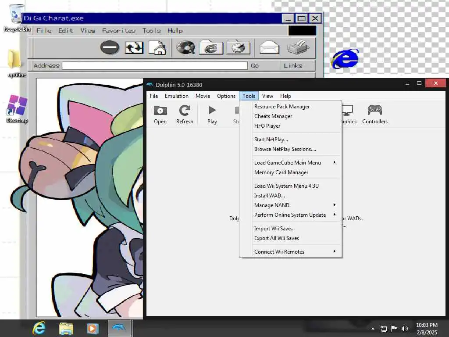449x337 pixels.
Task: Open the Dolphin Movie menu
Action: click(203, 96)
